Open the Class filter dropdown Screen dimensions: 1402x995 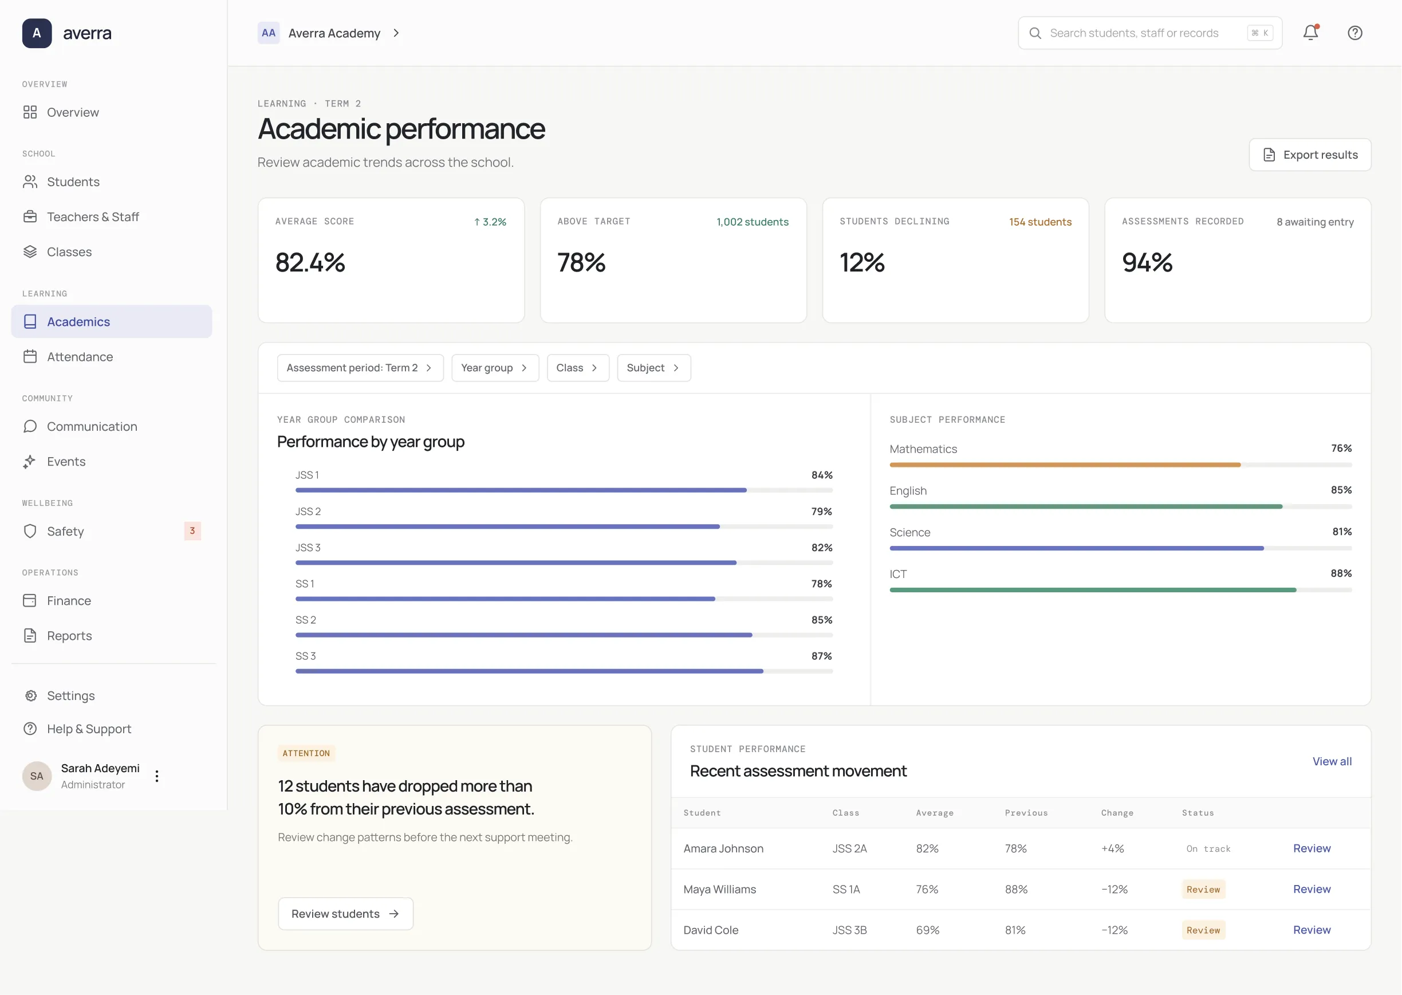(x=578, y=368)
